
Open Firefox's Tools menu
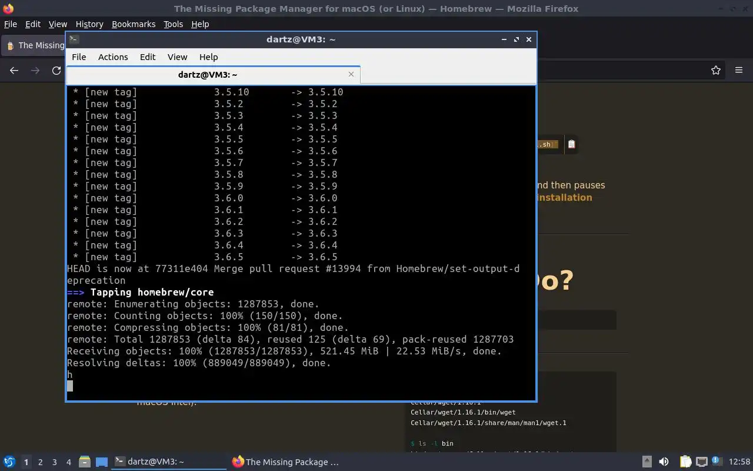click(x=173, y=24)
